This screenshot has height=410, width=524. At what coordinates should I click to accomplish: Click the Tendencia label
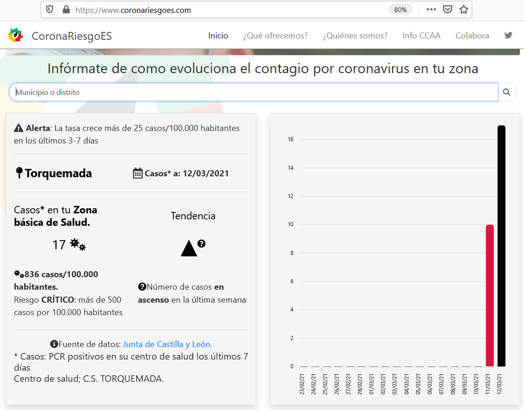pyautogui.click(x=193, y=216)
